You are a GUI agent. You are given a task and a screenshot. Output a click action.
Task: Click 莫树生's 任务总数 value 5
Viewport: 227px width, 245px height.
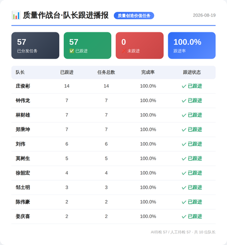(x=106, y=158)
